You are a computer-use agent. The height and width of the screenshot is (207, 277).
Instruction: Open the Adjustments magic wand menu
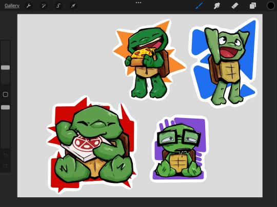44,6
